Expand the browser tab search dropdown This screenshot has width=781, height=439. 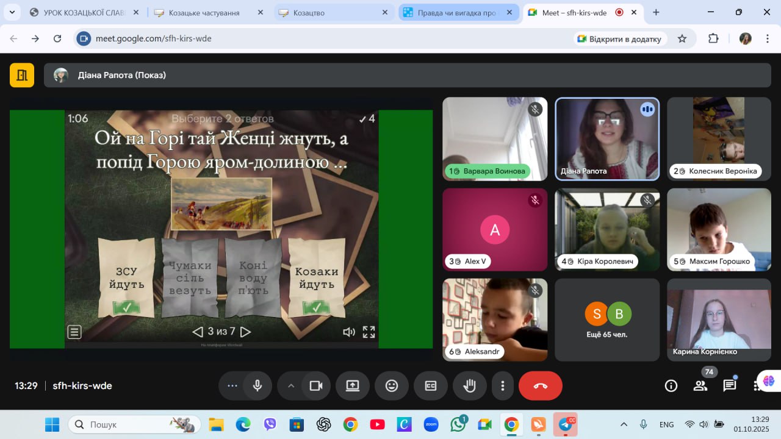(x=12, y=12)
